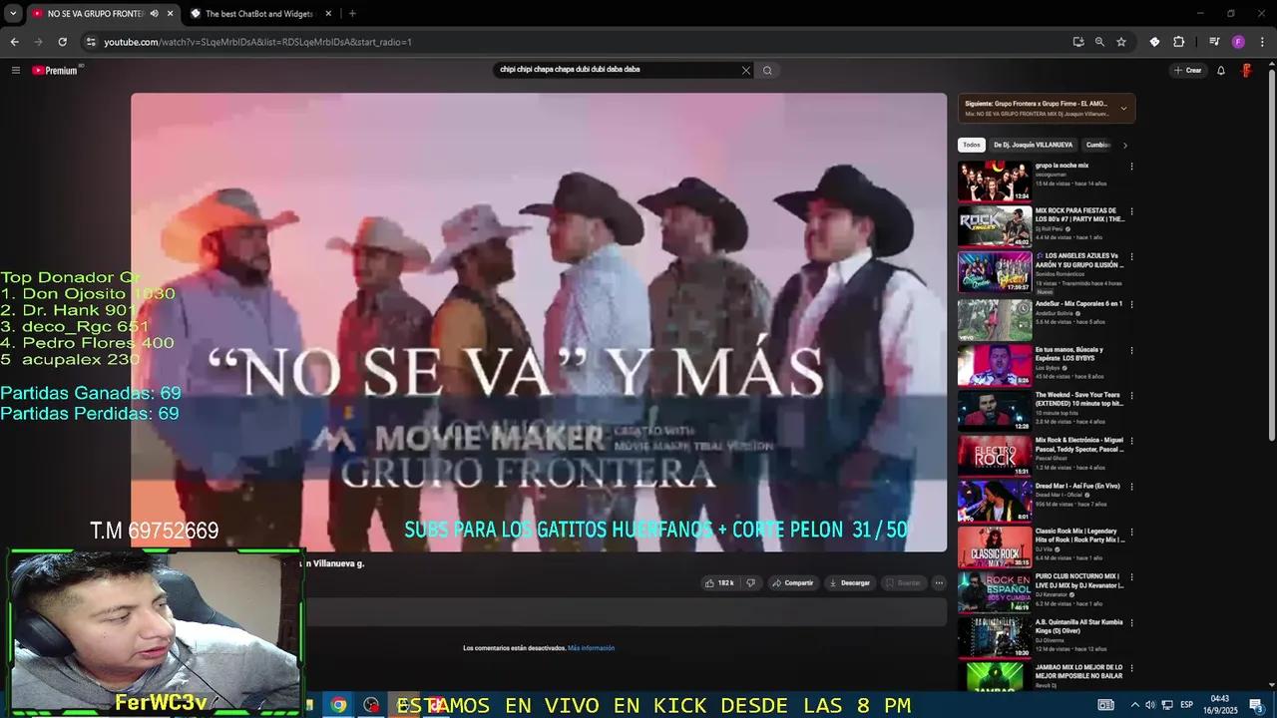Open options menu for A.B. Quintanilla All Star
Viewport: 1277px width, 718px height.
pyautogui.click(x=1131, y=622)
